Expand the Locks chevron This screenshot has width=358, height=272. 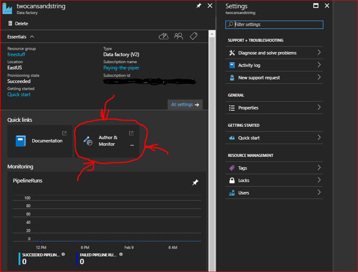[x=319, y=180]
